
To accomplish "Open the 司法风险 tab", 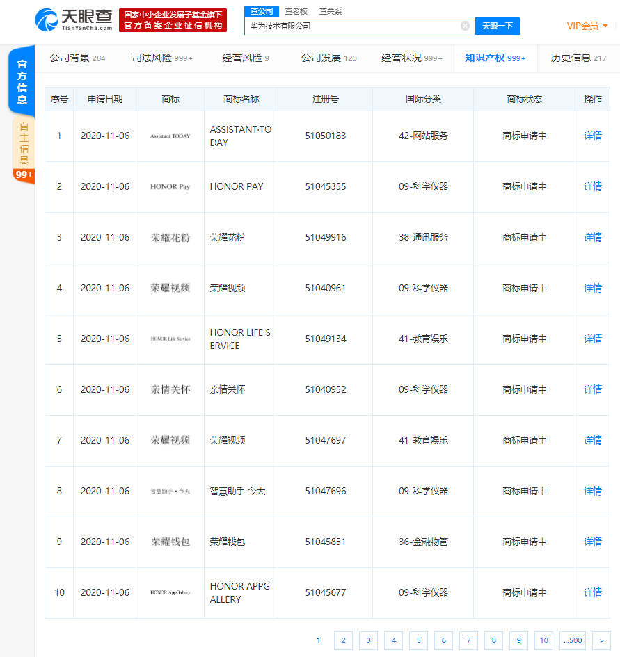I will pos(161,58).
